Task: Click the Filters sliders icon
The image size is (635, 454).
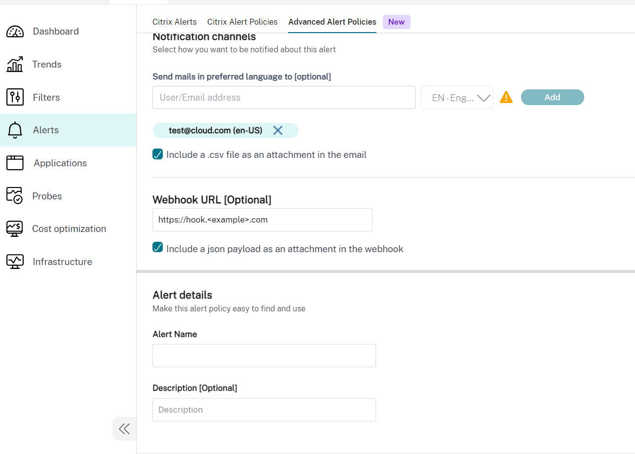Action: point(15,97)
